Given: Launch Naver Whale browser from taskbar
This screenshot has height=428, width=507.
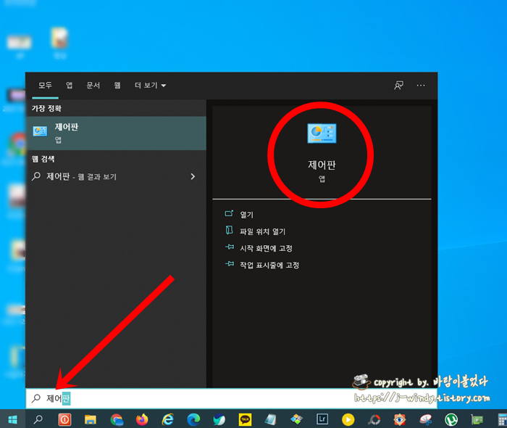Looking at the screenshot, I should coord(219,419).
